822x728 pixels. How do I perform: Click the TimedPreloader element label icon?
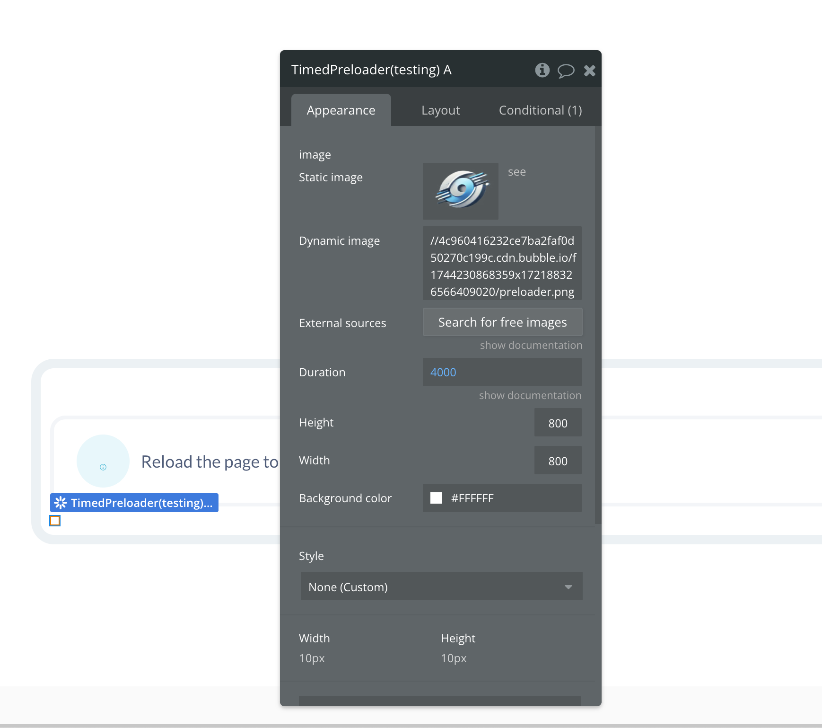tap(61, 502)
